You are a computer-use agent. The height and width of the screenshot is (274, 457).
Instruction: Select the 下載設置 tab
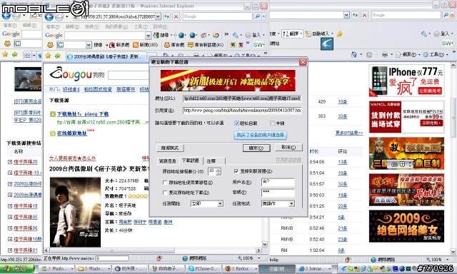pos(191,161)
